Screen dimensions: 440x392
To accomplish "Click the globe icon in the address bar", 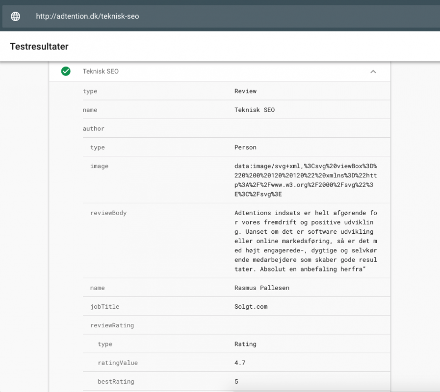I will point(15,16).
